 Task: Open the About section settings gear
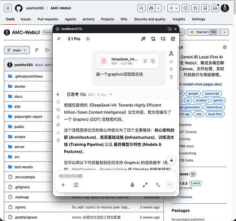[x=225, y=47]
